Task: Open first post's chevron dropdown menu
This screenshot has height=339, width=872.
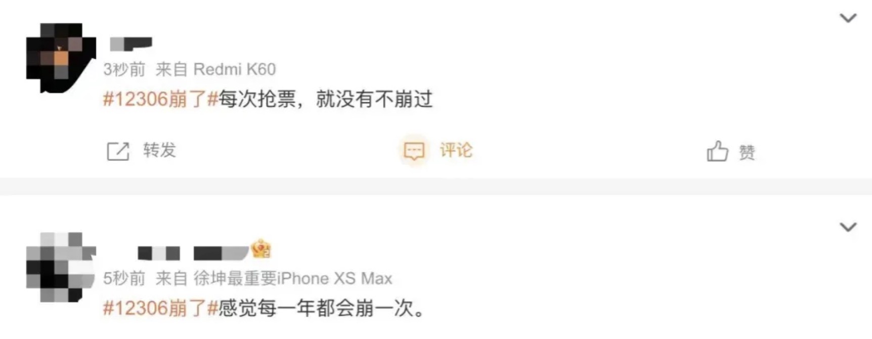Action: [x=848, y=18]
